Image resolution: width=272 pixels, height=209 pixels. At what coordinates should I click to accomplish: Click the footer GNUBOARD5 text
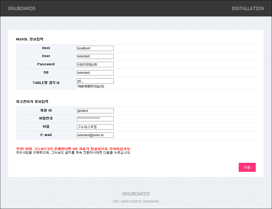[136, 194]
